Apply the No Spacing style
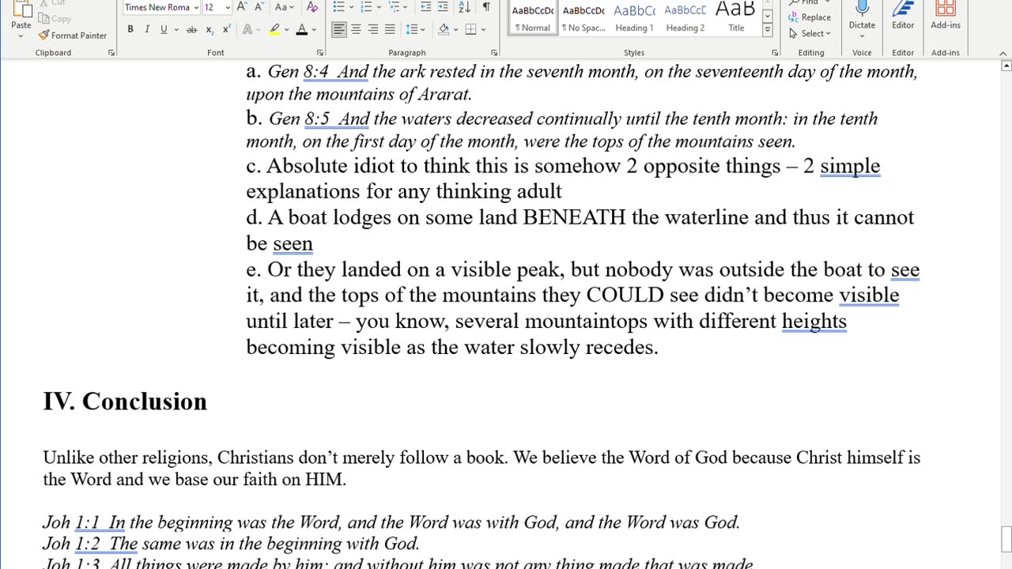 (x=583, y=18)
